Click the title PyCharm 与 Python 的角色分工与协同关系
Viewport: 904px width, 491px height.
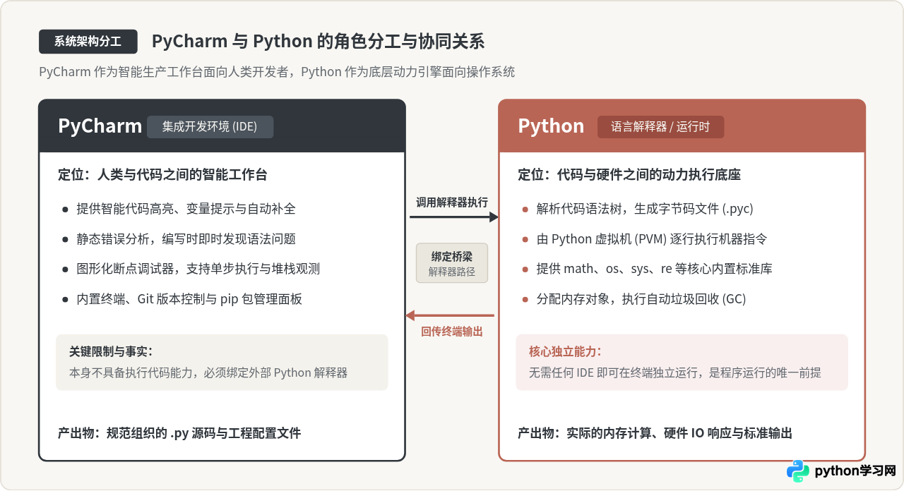coord(318,42)
